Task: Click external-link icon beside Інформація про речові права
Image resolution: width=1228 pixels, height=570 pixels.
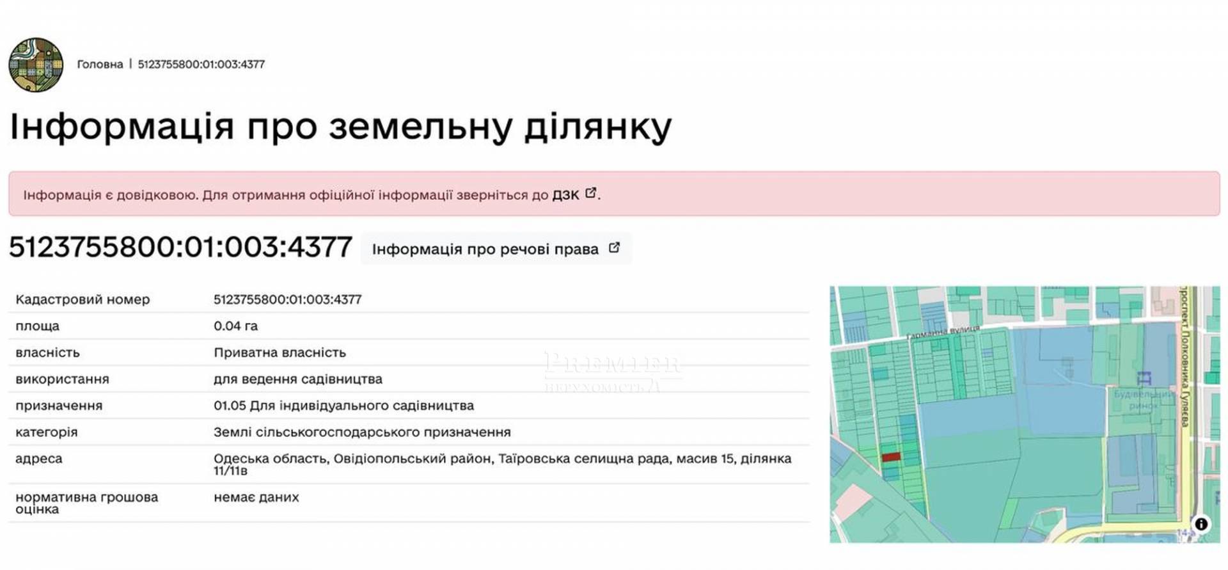Action: [614, 248]
